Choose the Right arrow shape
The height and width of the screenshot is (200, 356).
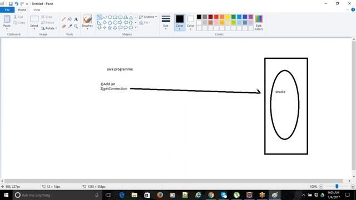point(120,22)
